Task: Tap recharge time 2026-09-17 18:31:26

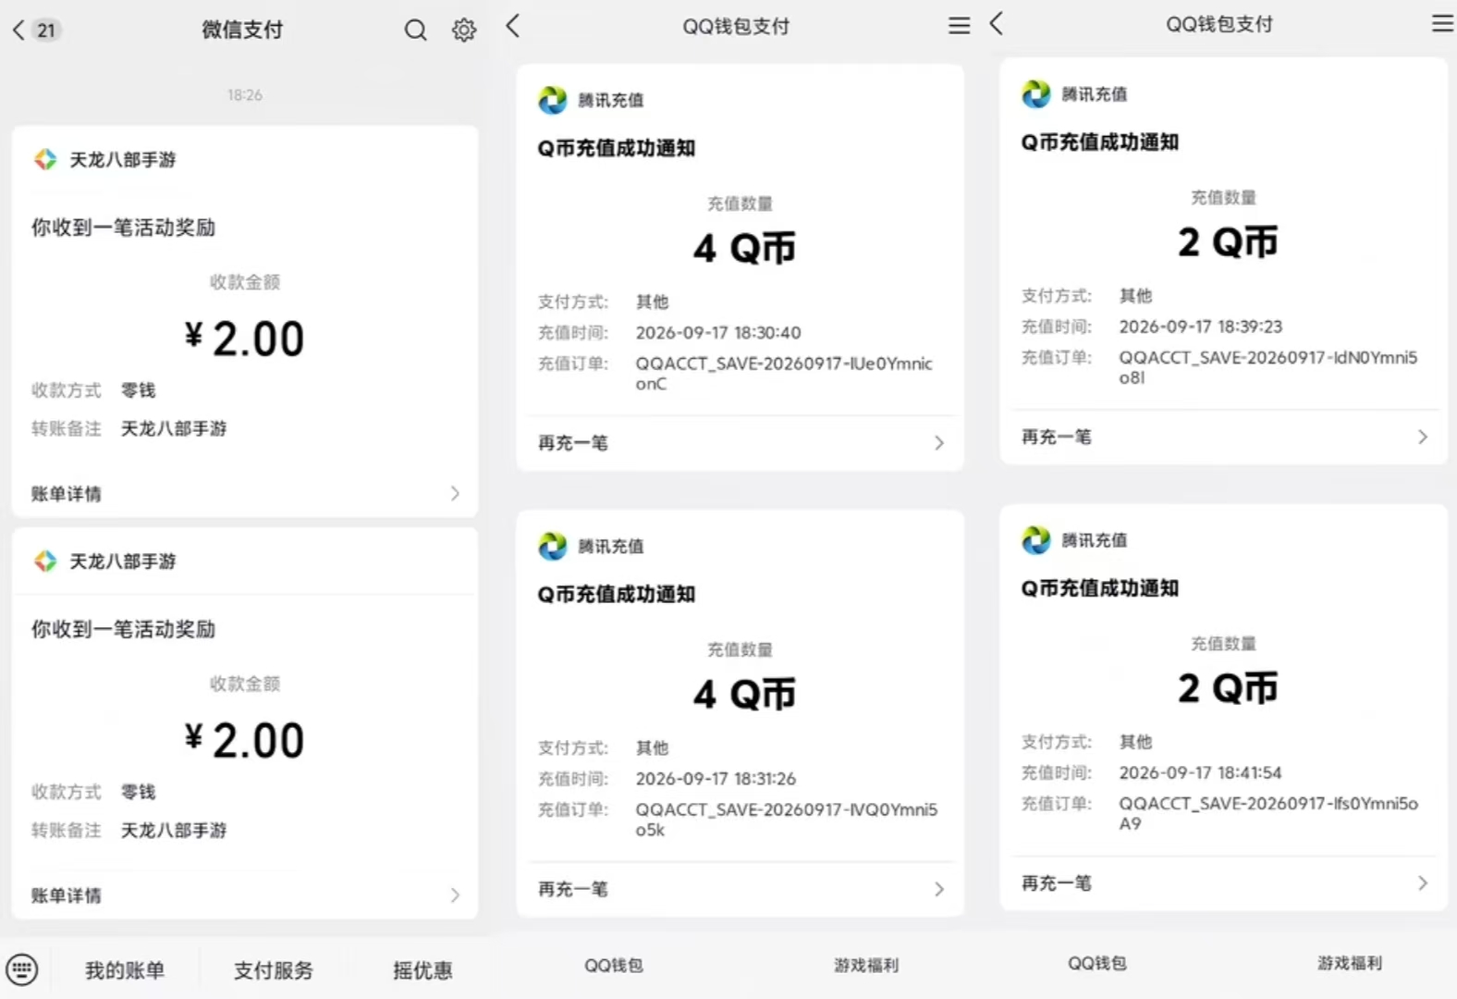Action: pos(716,779)
